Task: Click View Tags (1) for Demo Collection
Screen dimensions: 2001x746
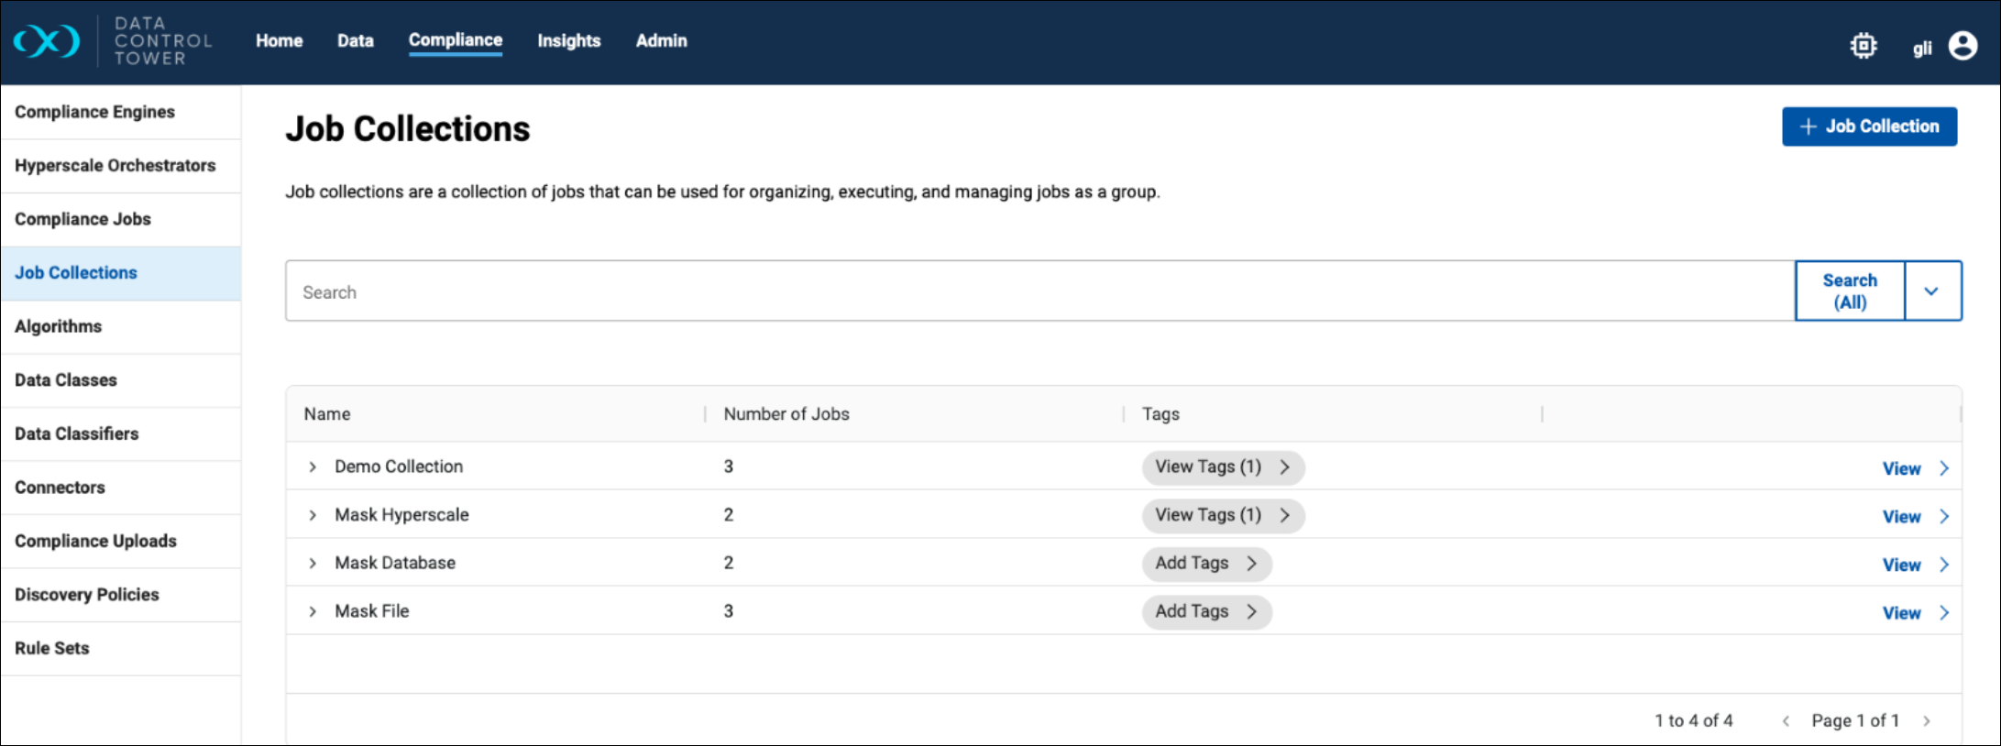Action: point(1222,467)
